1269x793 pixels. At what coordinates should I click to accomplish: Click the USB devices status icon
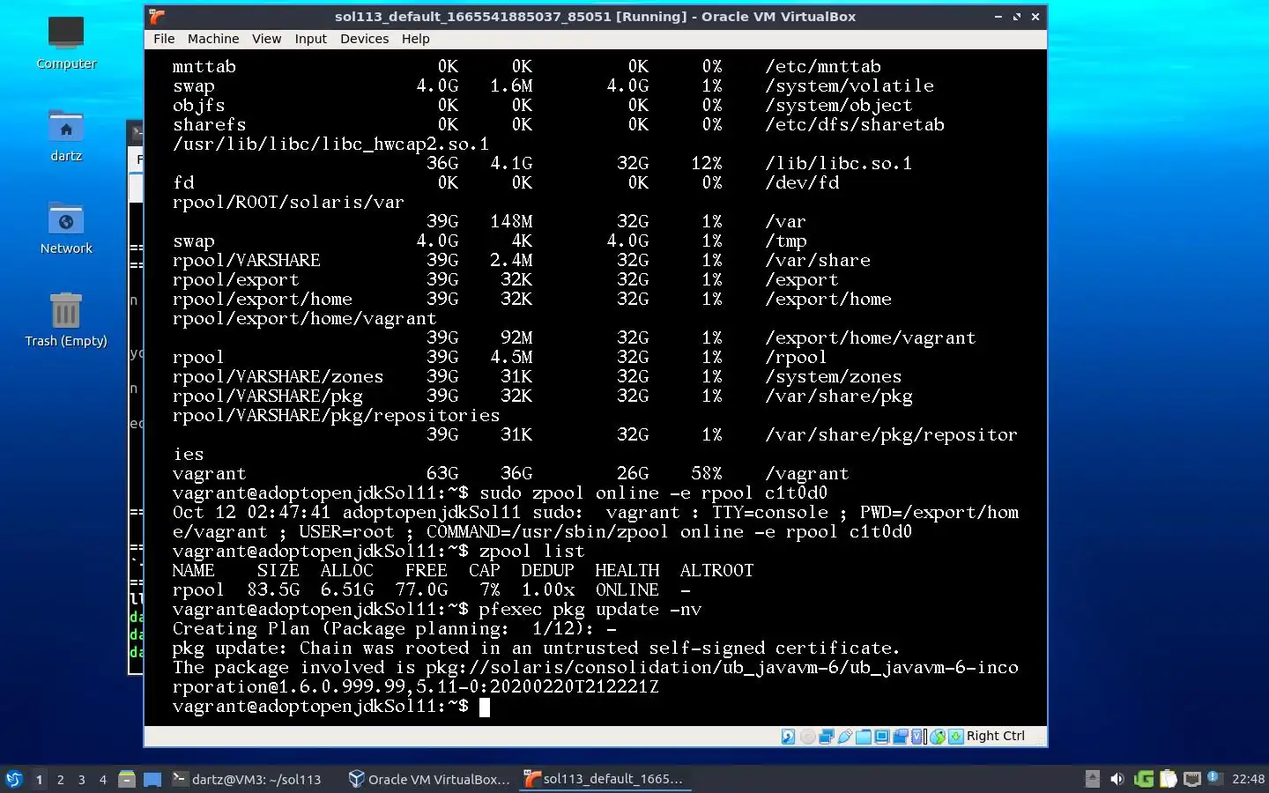click(x=845, y=737)
